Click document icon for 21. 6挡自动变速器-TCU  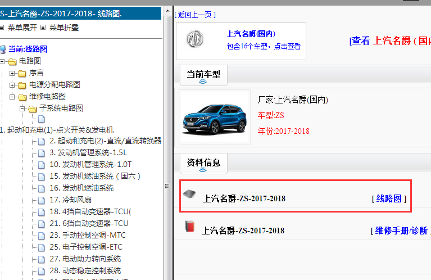pos(41,224)
